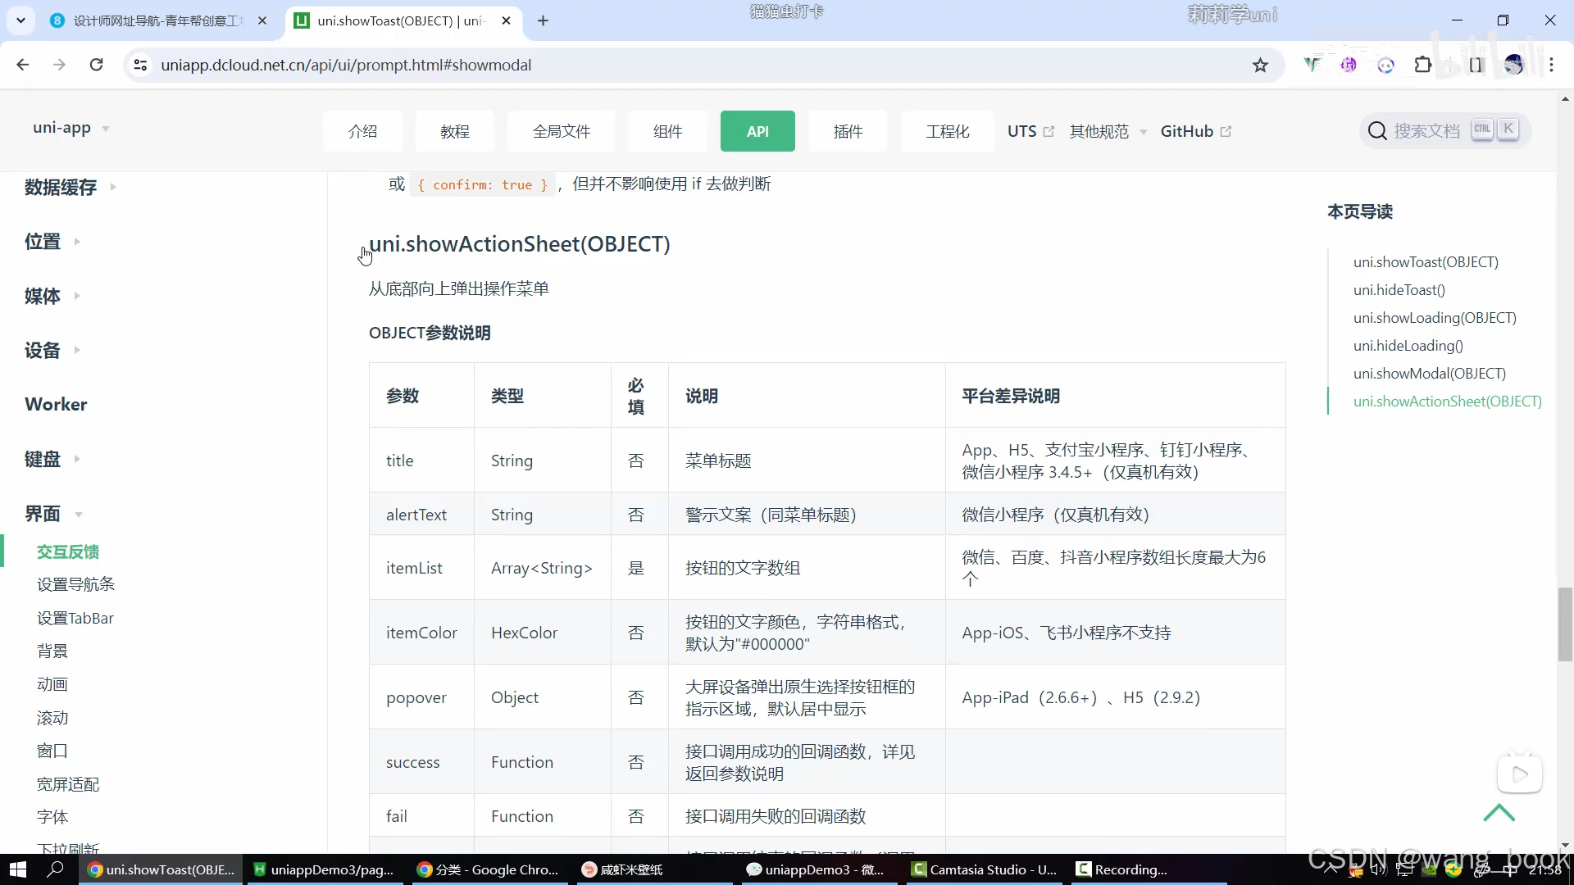Jump to uni.showLoading(OBJECT) in page outline
1574x885 pixels.
1435,318
